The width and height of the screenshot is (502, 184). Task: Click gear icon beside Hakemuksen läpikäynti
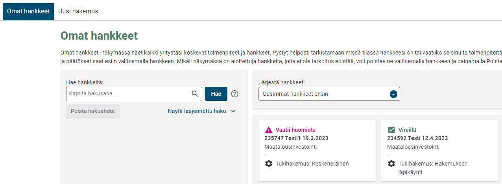point(391,164)
